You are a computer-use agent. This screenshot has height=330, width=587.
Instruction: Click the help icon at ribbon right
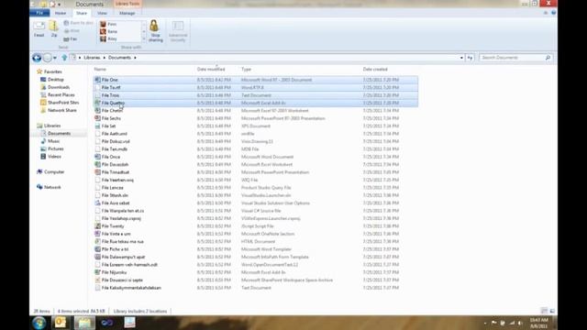point(554,13)
